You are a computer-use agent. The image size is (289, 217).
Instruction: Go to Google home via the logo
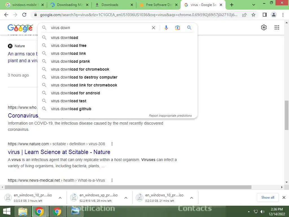click(x=20, y=28)
